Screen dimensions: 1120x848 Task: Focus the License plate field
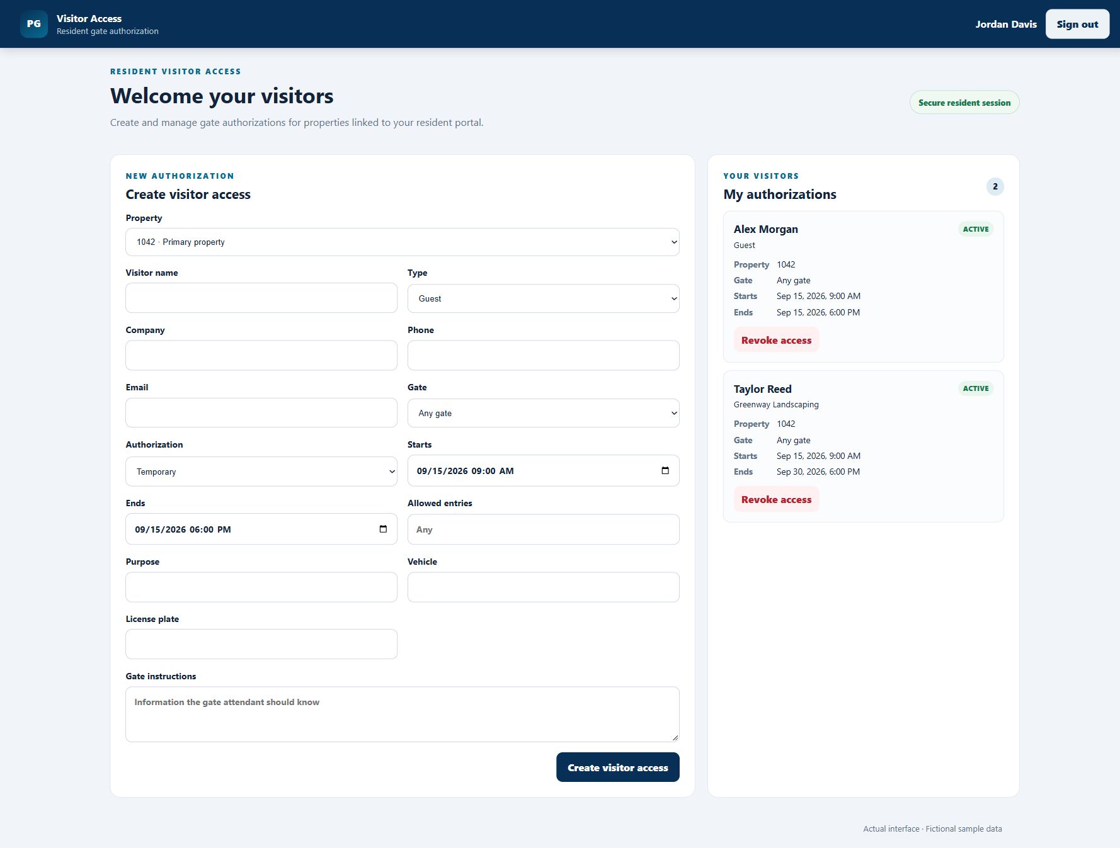click(x=261, y=644)
